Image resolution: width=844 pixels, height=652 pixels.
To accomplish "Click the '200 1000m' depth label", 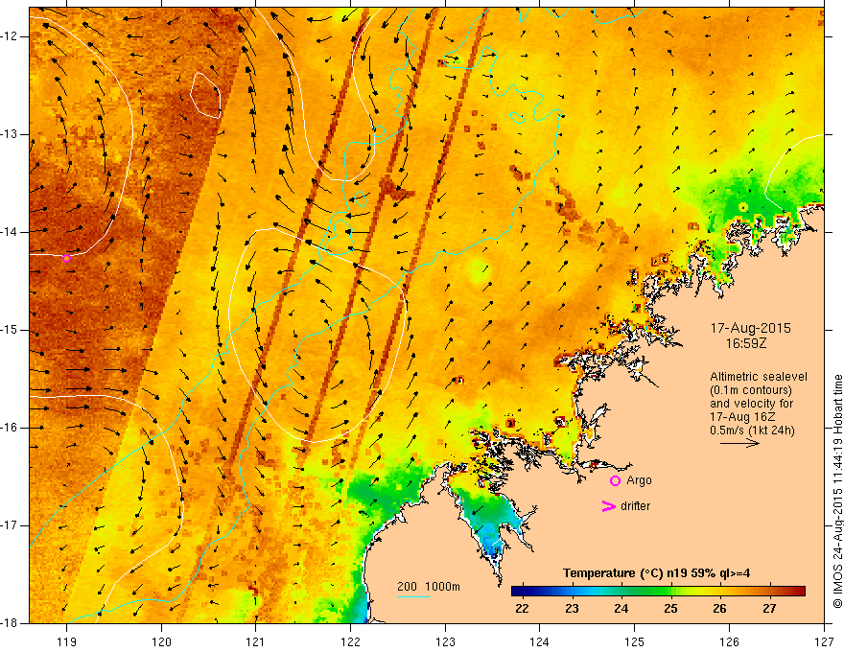I will click(429, 587).
